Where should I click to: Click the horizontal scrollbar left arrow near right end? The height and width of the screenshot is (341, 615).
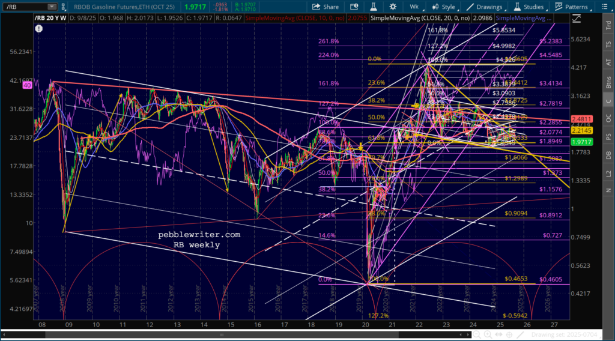click(x=461, y=335)
